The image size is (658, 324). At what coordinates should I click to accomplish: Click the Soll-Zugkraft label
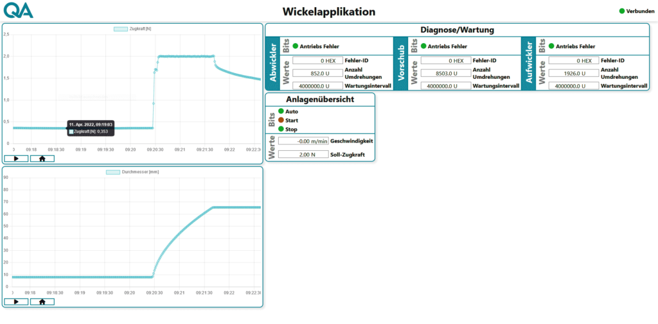[x=348, y=155]
